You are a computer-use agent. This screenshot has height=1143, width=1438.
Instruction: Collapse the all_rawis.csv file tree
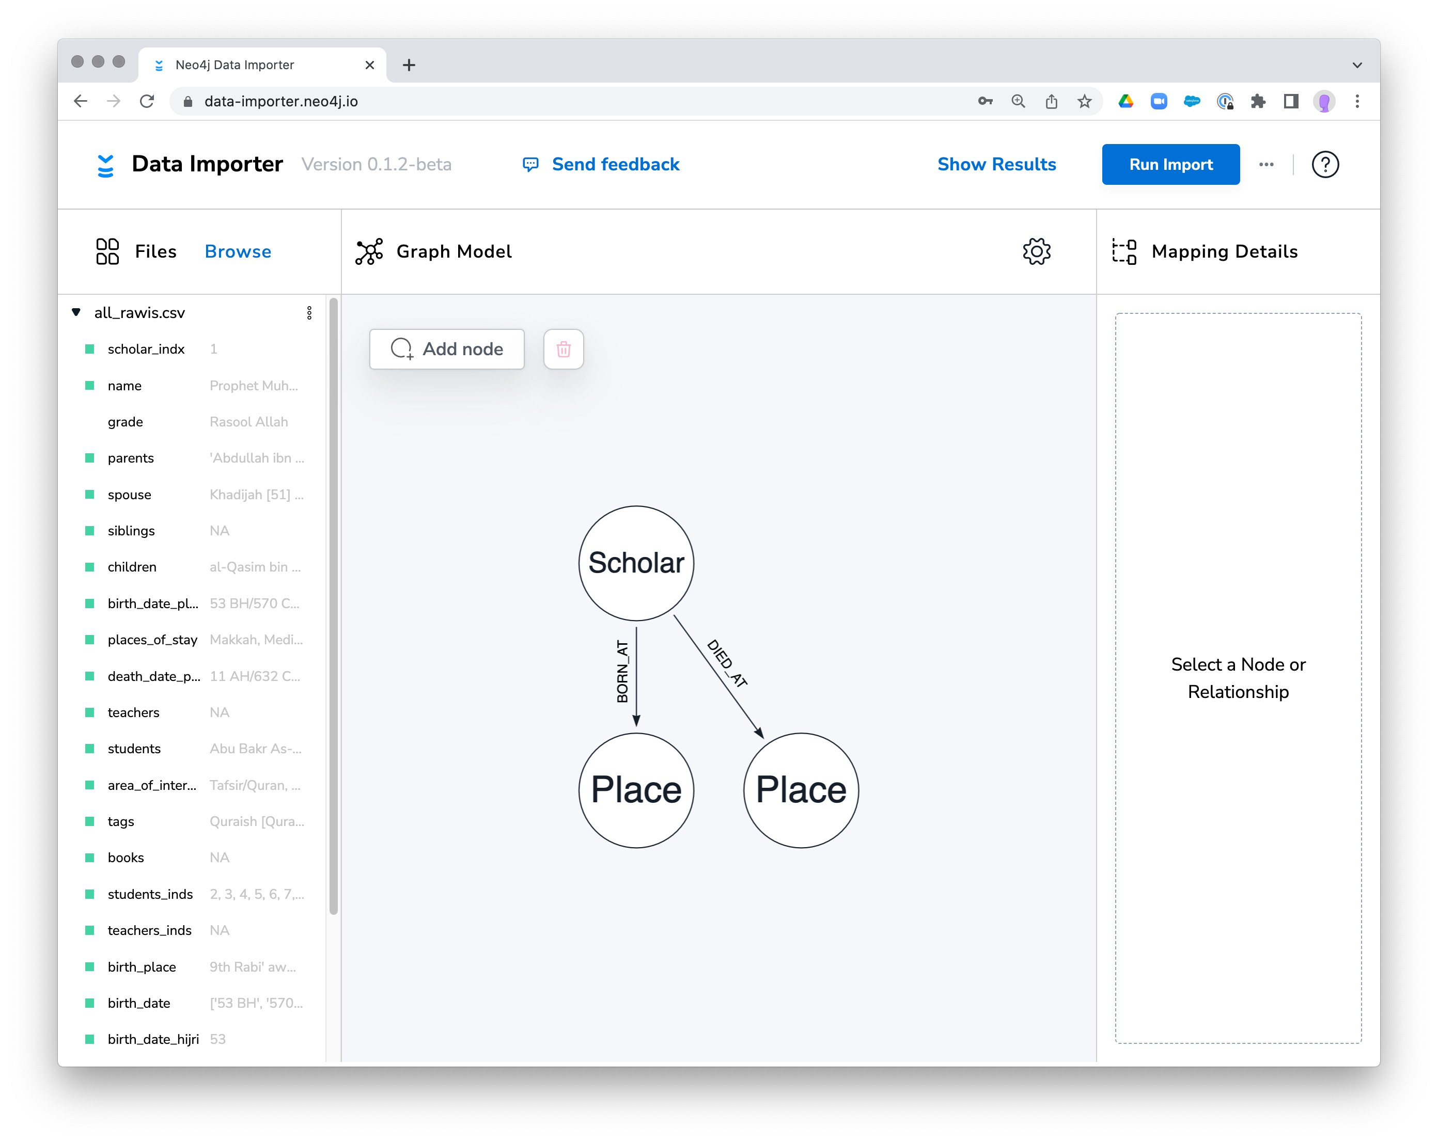[x=76, y=312]
